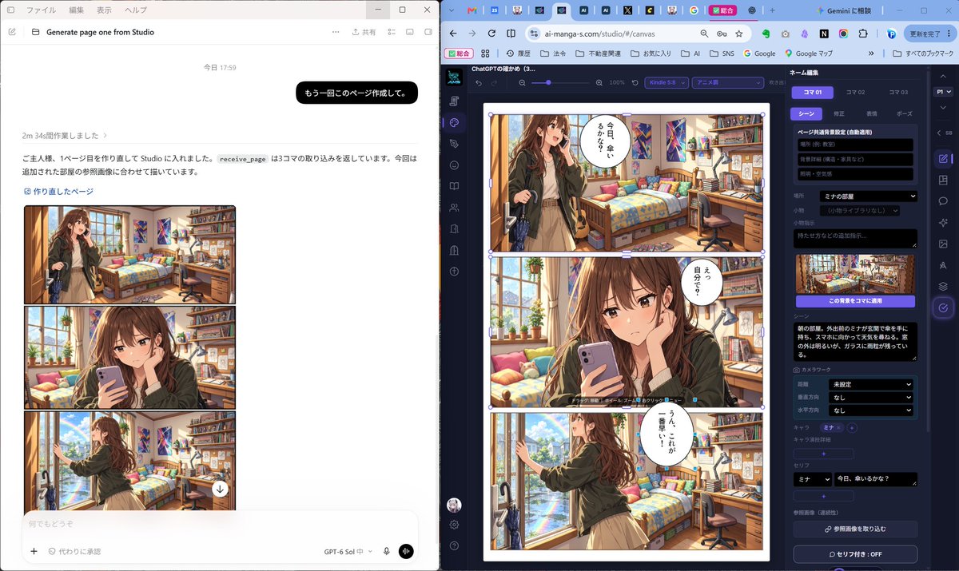Click the new chat pencil icon in ChatGPT

(x=12, y=32)
